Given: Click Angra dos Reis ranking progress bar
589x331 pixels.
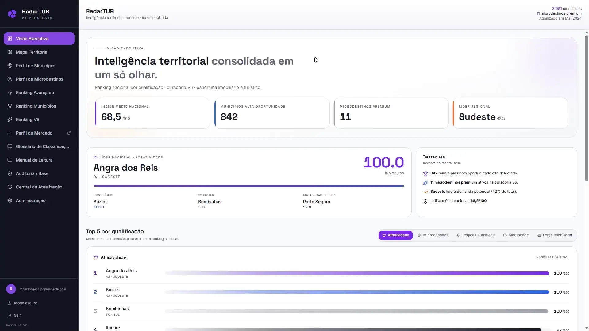Looking at the screenshot, I should (357, 273).
